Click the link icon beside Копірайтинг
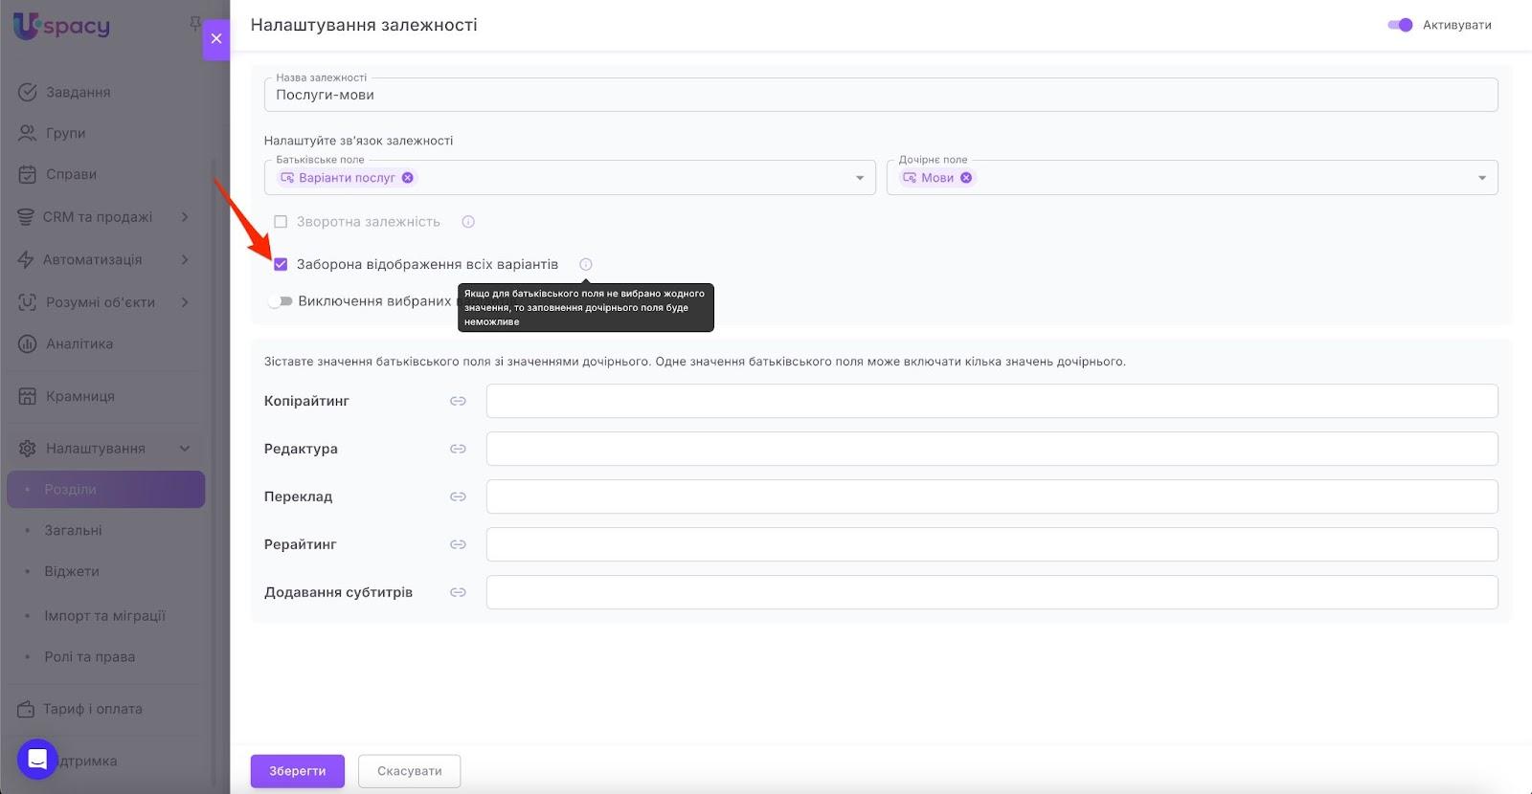 click(458, 401)
